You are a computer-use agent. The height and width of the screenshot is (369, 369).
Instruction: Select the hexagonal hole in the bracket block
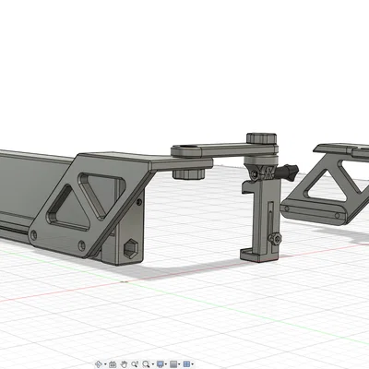click(x=131, y=248)
